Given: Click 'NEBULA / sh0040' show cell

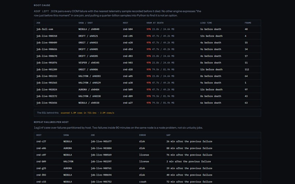Looking at the screenshot, I should tap(89, 29).
